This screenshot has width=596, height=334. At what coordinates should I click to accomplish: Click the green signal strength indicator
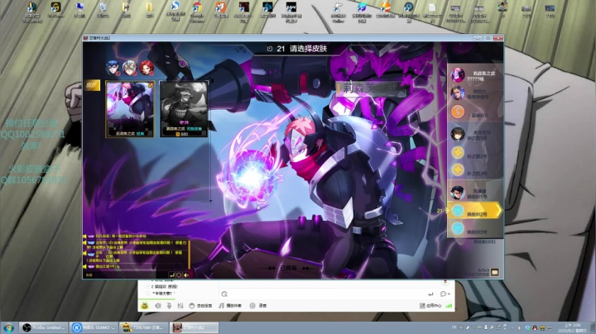point(449,306)
